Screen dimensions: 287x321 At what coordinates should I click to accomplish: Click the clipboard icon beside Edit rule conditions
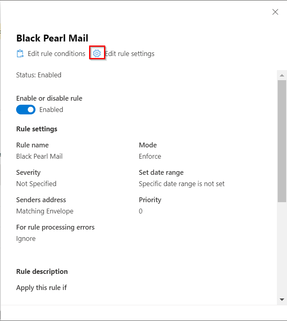[x=20, y=54]
